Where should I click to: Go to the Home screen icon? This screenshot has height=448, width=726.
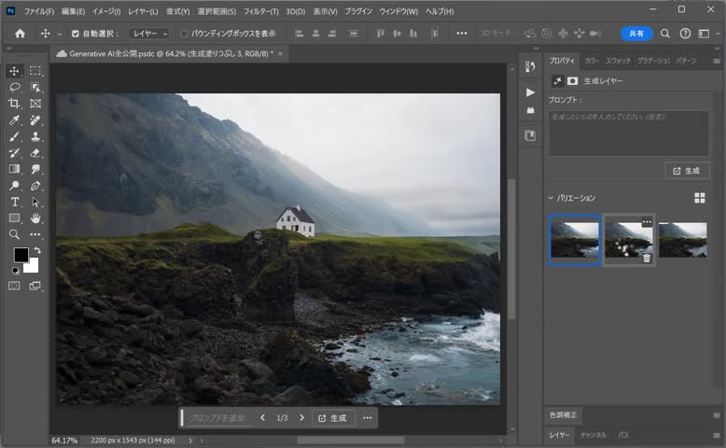tap(20, 34)
